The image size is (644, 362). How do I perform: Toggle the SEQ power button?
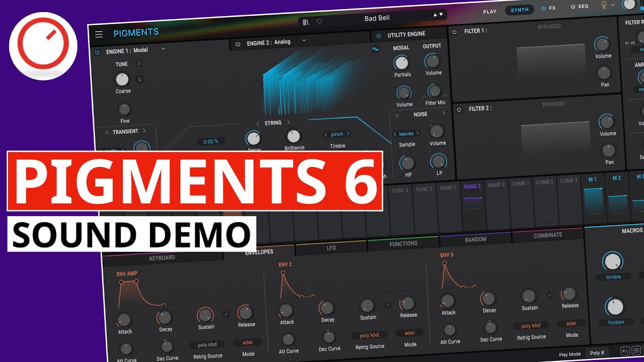click(x=573, y=7)
